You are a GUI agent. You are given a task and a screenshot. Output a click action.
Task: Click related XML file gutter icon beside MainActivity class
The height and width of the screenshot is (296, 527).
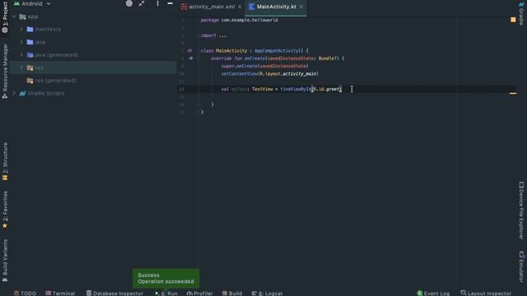click(190, 51)
